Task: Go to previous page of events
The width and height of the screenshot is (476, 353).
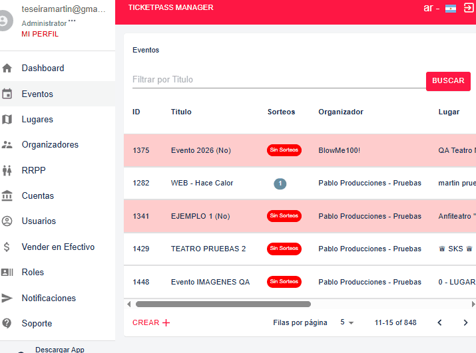Action: 439,322
